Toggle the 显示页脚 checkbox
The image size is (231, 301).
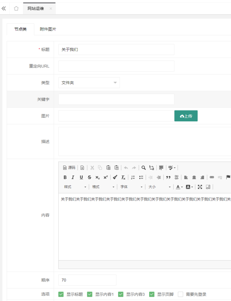[152, 294]
